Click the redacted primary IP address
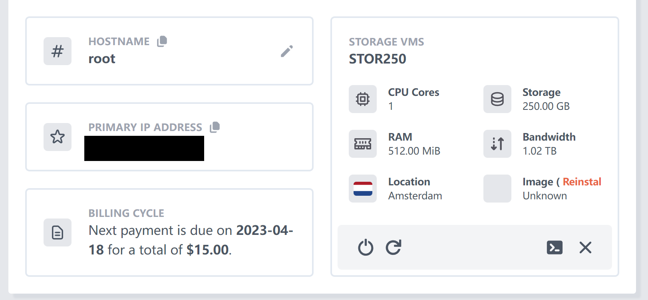 pyautogui.click(x=144, y=149)
